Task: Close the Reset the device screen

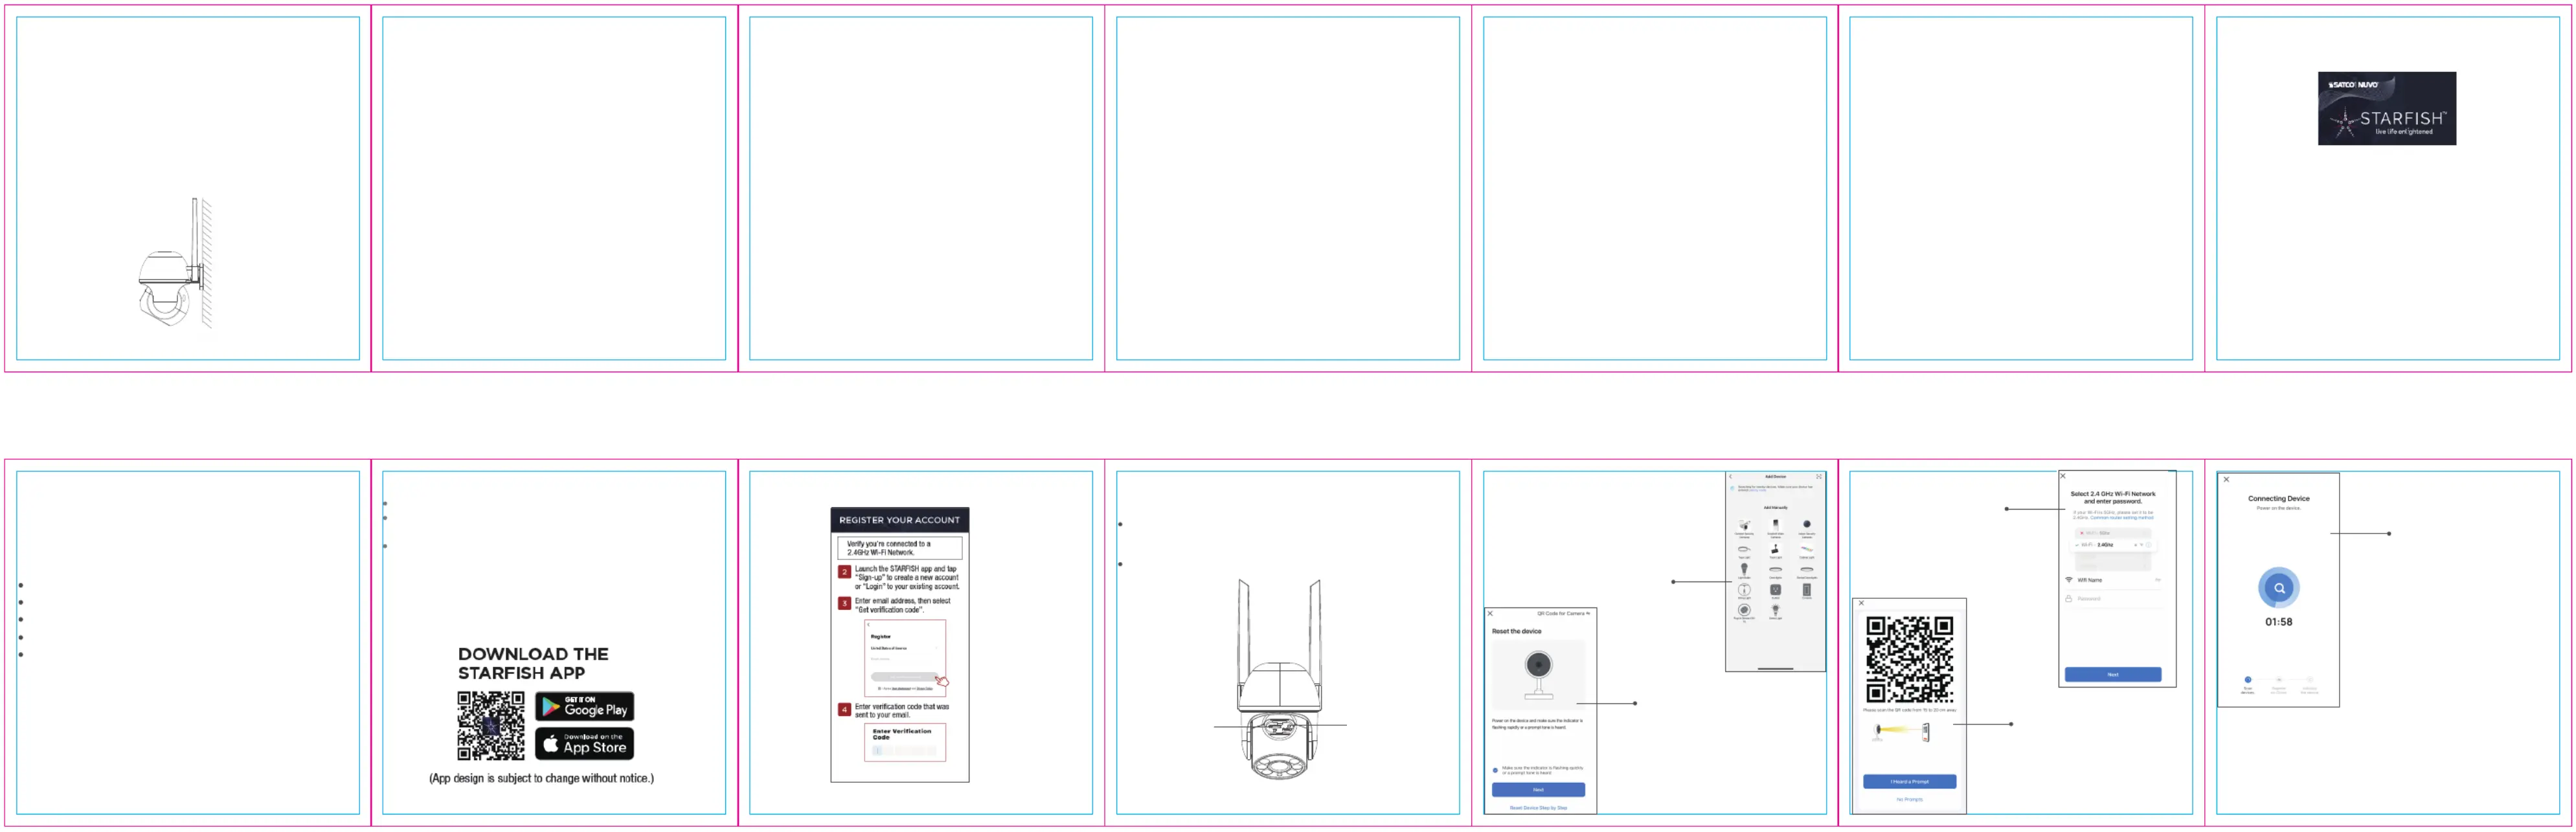Action: tap(1490, 614)
